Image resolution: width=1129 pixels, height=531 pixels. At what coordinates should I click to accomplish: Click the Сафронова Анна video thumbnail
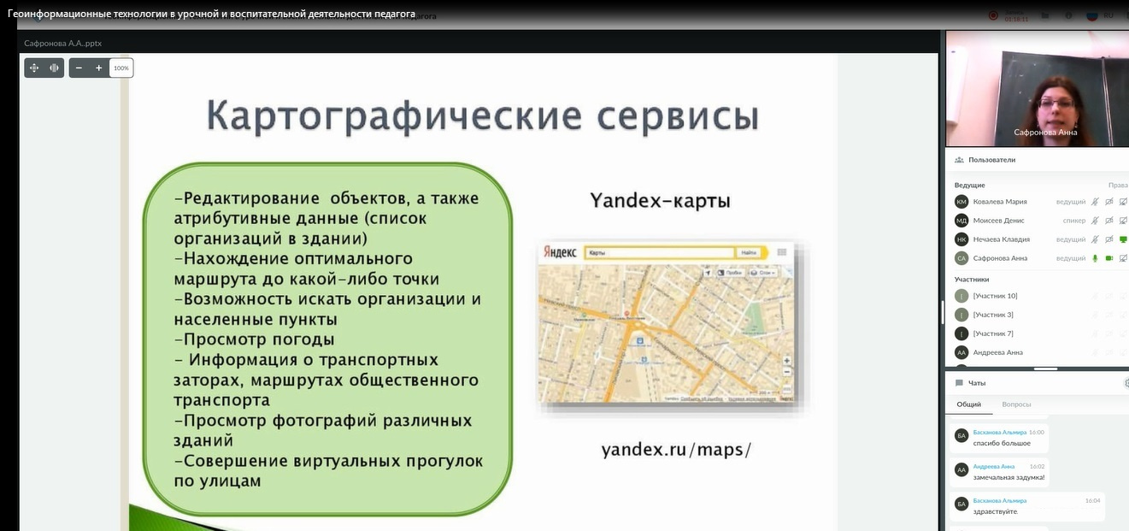click(1037, 89)
